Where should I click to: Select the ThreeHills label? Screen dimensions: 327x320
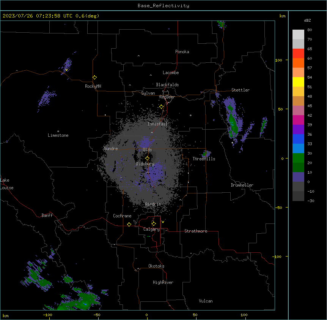point(204,159)
